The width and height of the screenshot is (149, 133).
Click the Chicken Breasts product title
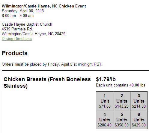pos(47,83)
